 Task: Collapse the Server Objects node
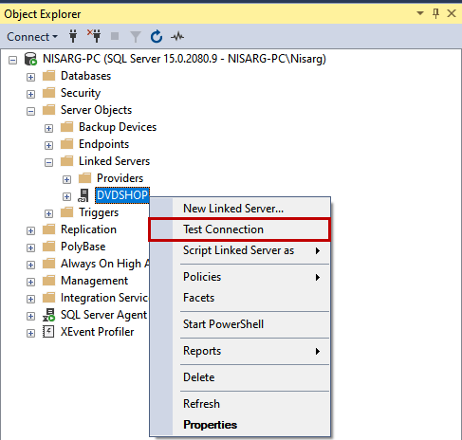tap(30, 111)
